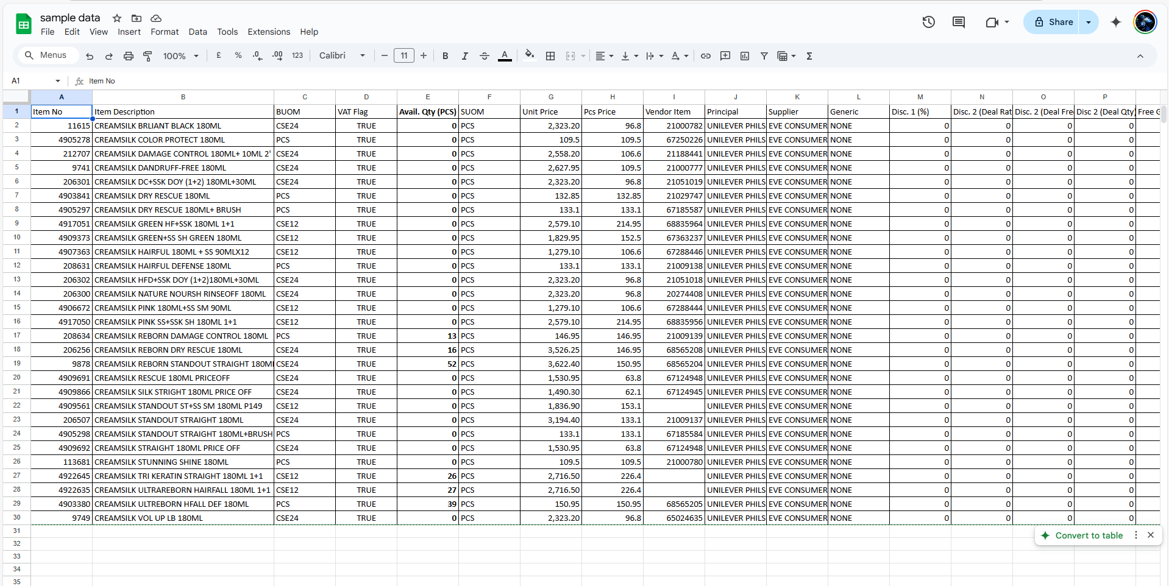
Task: Open comment history panel
Action: point(959,23)
